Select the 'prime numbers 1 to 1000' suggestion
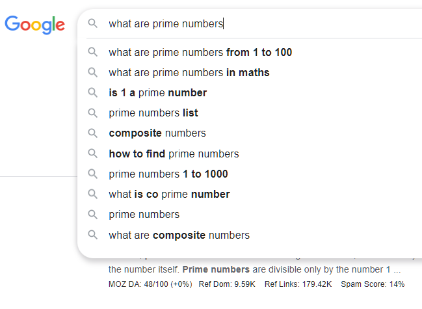422x309 pixels. tap(168, 174)
